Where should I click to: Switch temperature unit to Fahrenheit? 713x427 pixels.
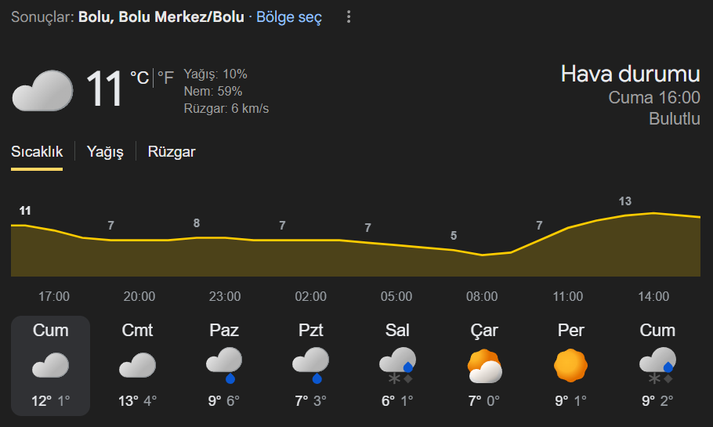pyautogui.click(x=165, y=78)
